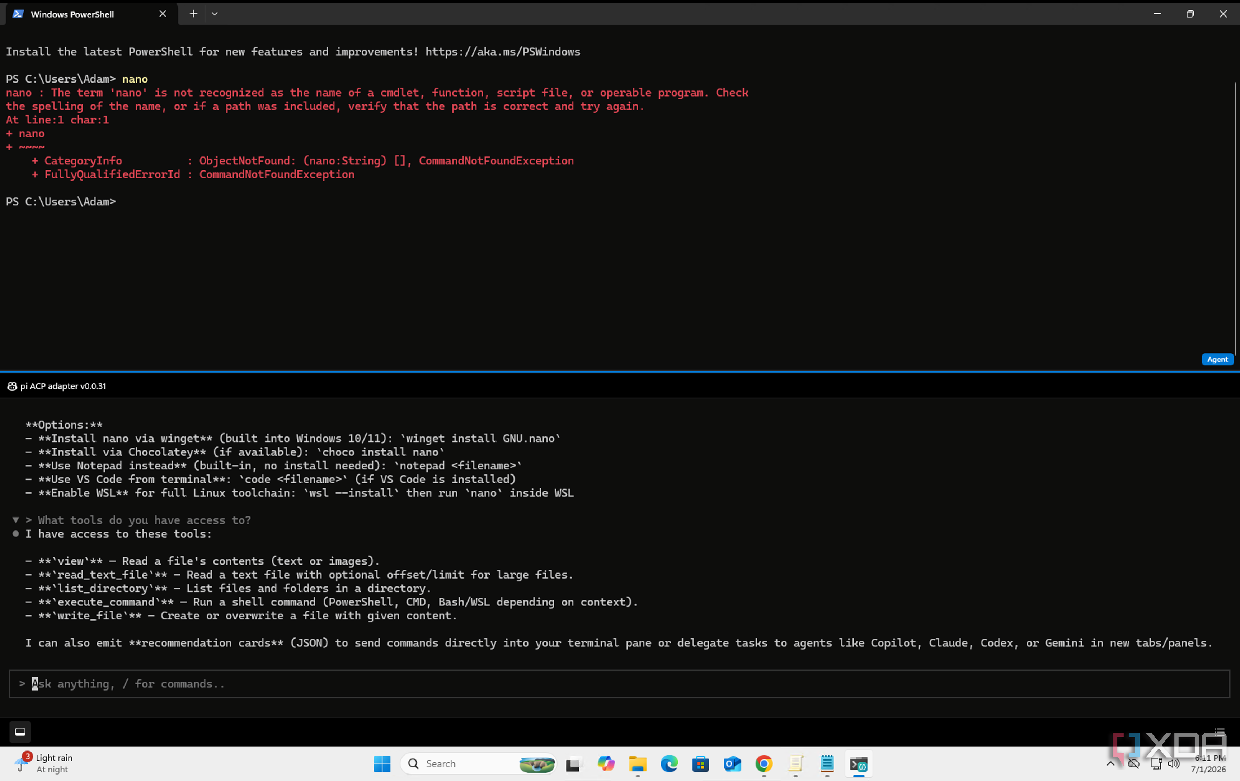The height and width of the screenshot is (781, 1240).
Task: Focus the 'Ask anything' prompt input
Action: [619, 684]
